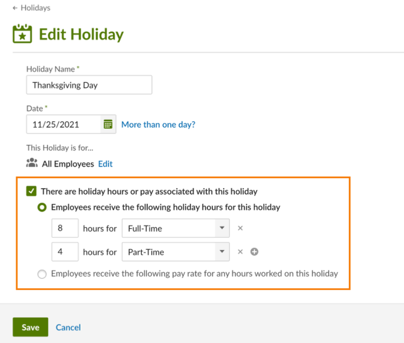
Task: Click the Save button
Action: pos(30,327)
